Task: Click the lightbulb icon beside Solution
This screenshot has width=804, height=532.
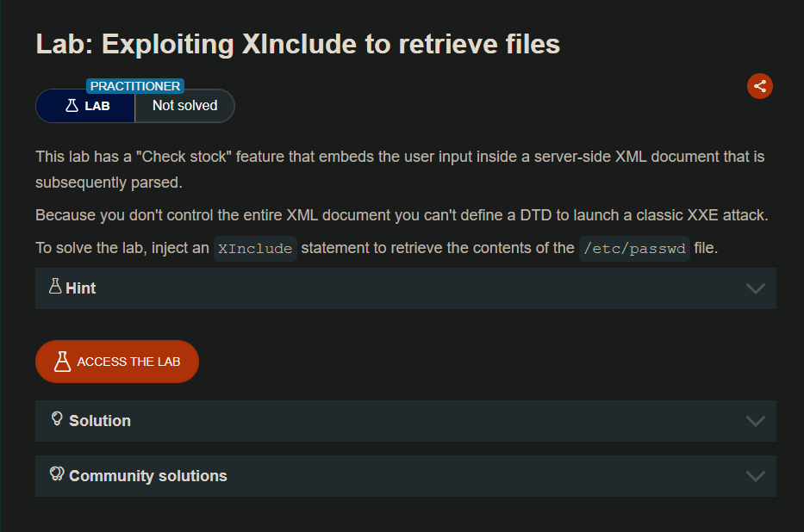Action: coord(57,419)
